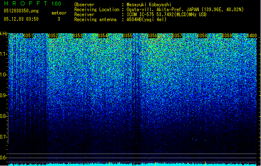Click observer name Masayuki Kobayashi

[x=149, y=5]
